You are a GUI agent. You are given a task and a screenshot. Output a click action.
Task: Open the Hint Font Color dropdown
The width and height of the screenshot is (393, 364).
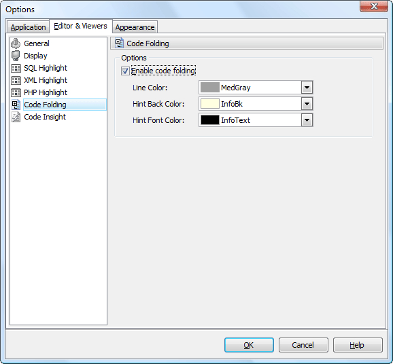pos(307,120)
